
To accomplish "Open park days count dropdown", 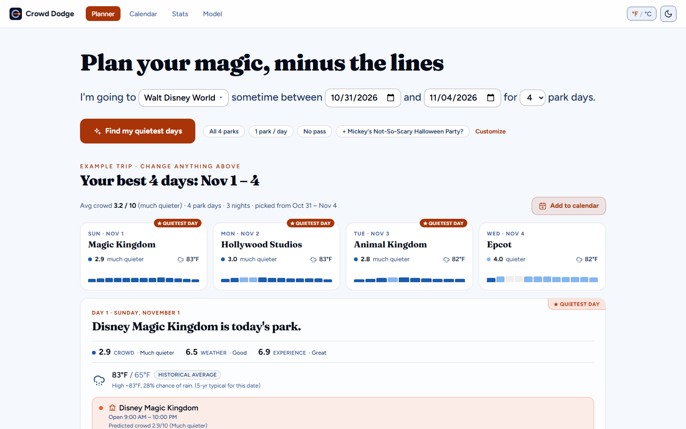I will [533, 98].
